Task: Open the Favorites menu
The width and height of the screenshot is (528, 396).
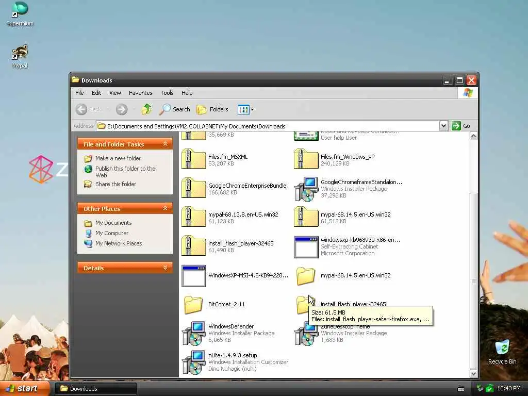Action: coord(140,93)
